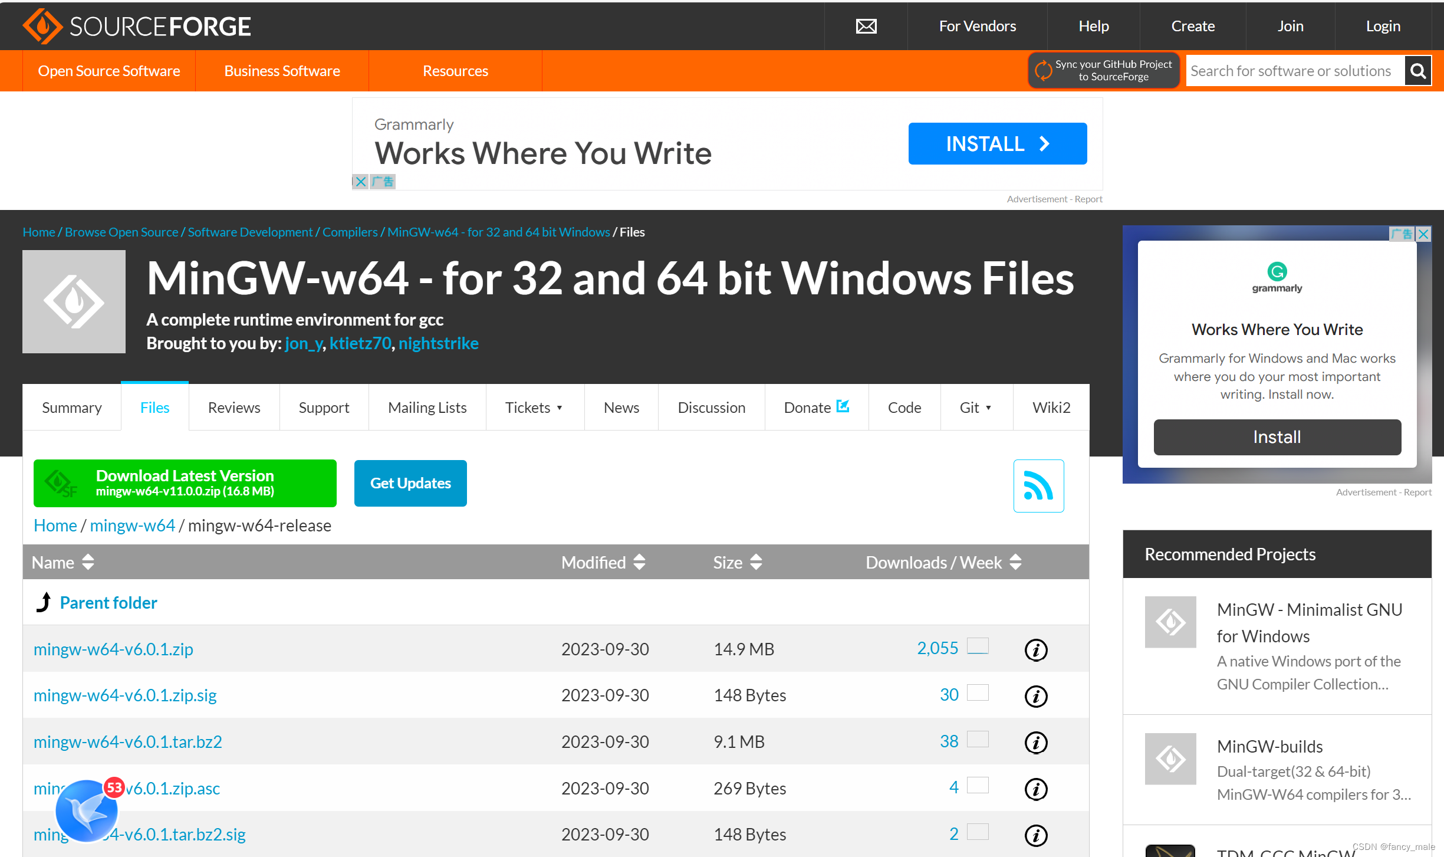Go to the Parent folder
This screenshot has width=1444, height=857.
point(108,603)
